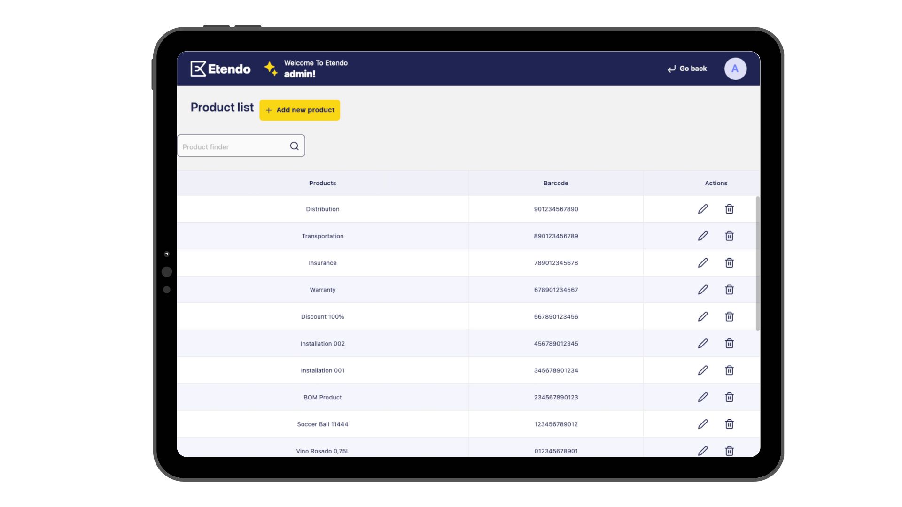Click barcode 678901234567
902x507 pixels.
point(556,290)
